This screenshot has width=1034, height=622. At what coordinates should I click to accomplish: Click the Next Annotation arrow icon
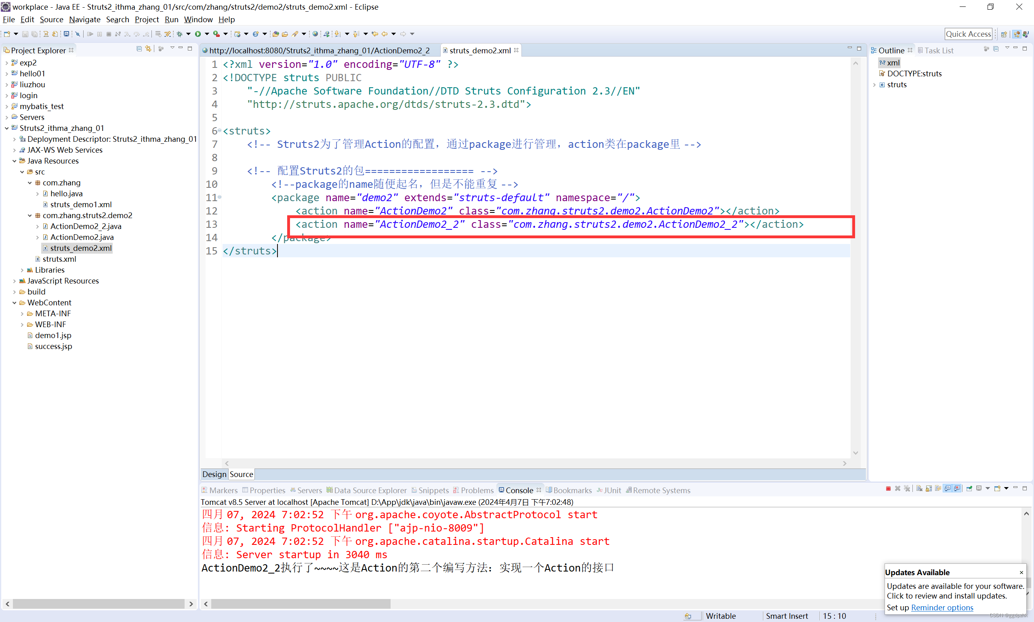(x=338, y=34)
